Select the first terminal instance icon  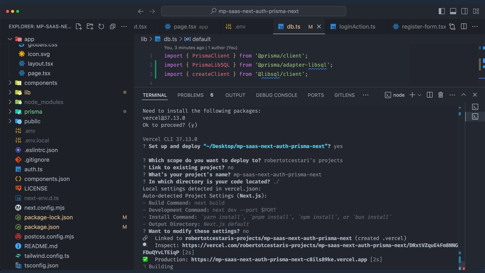click(475, 107)
